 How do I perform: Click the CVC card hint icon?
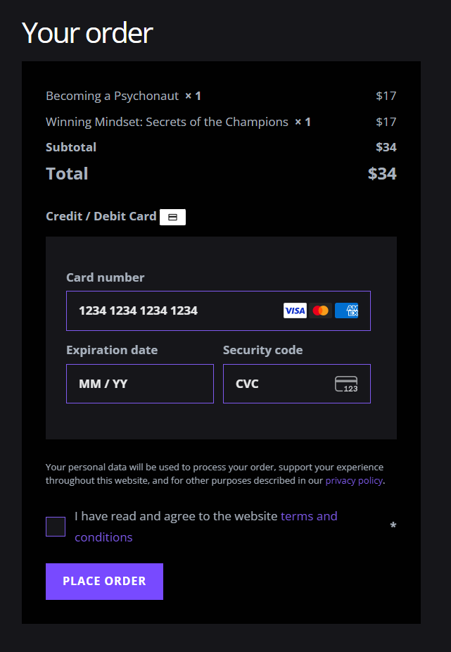coord(346,384)
